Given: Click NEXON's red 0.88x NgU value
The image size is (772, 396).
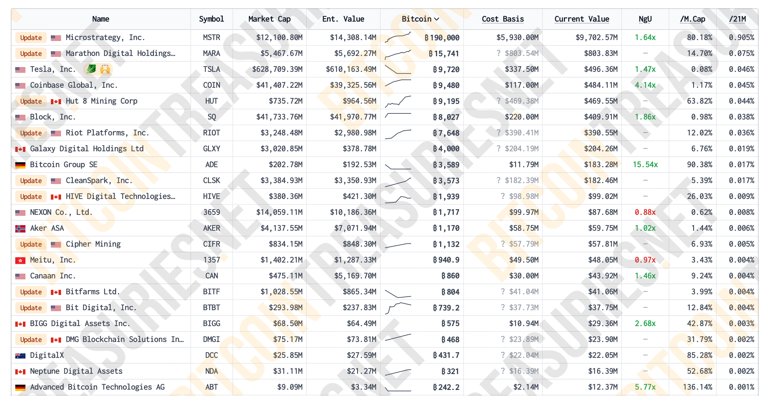Looking at the screenshot, I should 645,212.
